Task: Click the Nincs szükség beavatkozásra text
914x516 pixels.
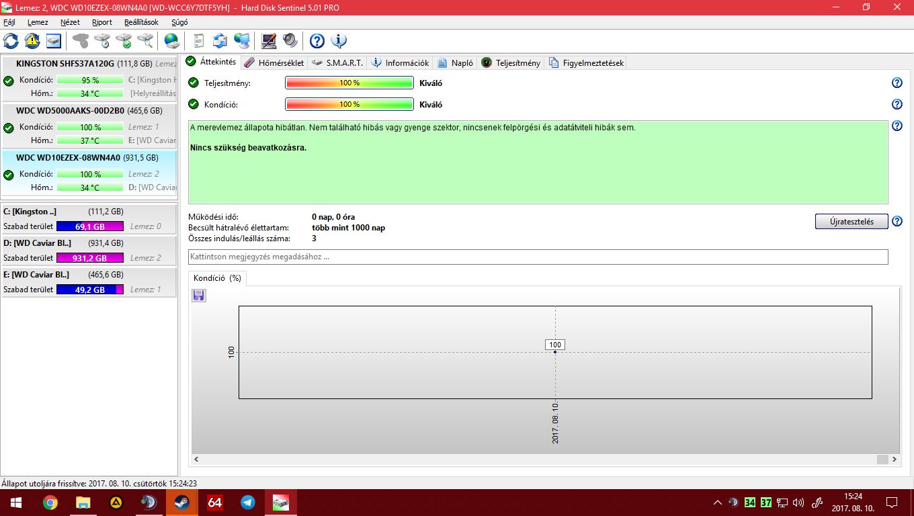Action: tap(248, 147)
